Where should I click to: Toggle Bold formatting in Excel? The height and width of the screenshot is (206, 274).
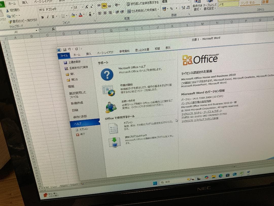[x=42, y=17]
